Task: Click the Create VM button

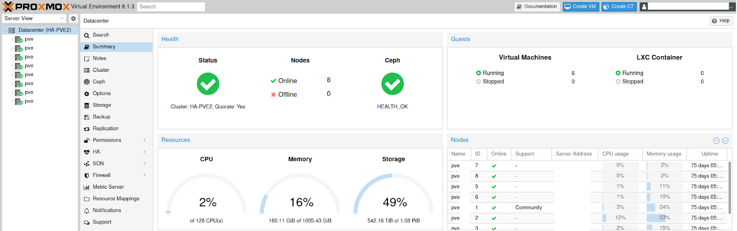Action: click(x=580, y=6)
